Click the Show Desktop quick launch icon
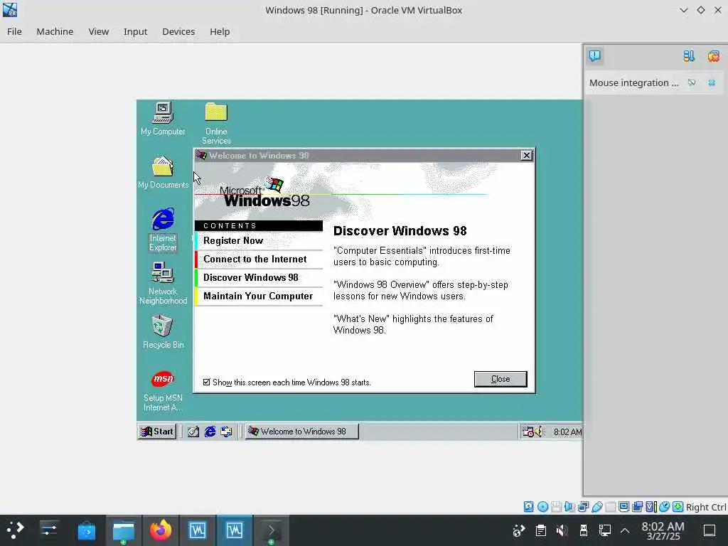Viewport: 728px width, 546px height. (193, 432)
